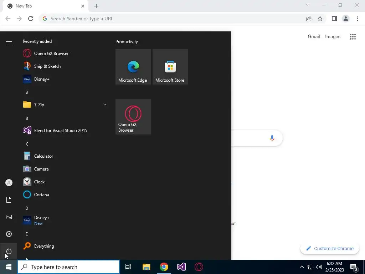Click Chrome back navigation arrow

[8, 19]
